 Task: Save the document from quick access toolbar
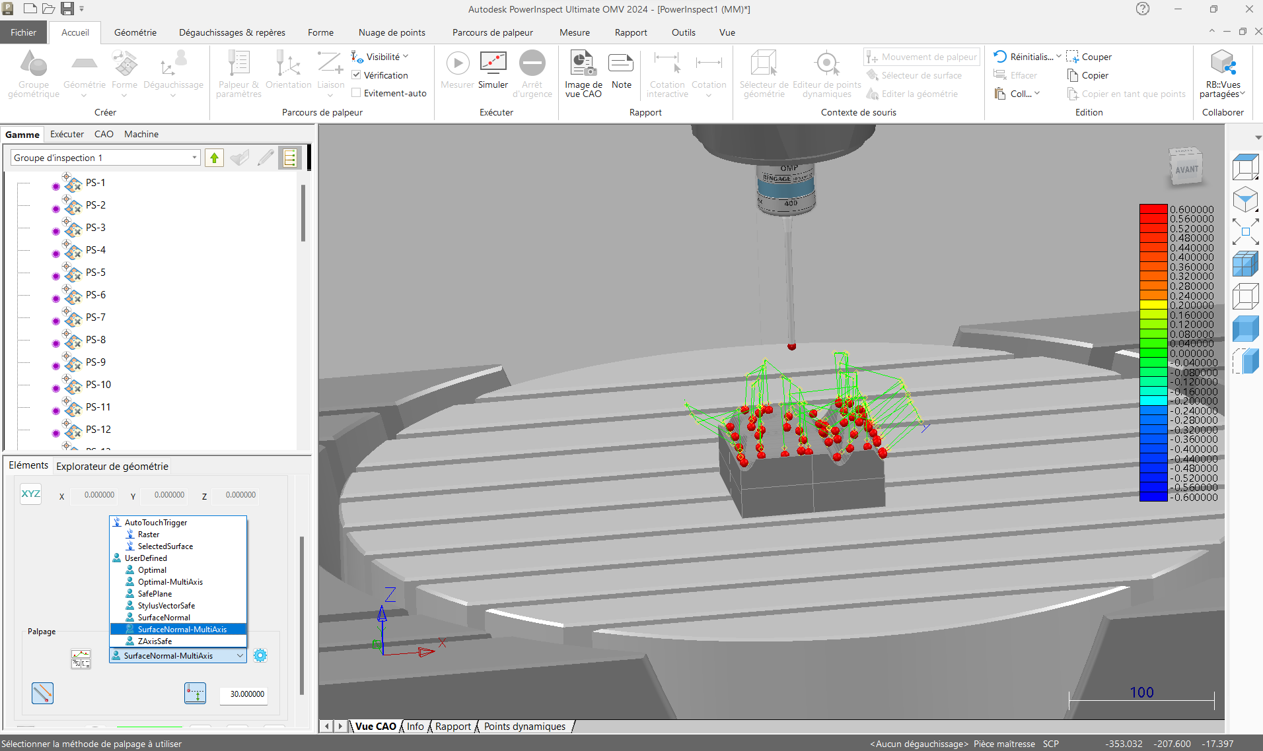click(67, 9)
